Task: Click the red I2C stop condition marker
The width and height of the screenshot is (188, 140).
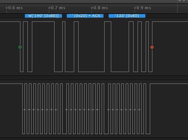Action: pos(152,47)
